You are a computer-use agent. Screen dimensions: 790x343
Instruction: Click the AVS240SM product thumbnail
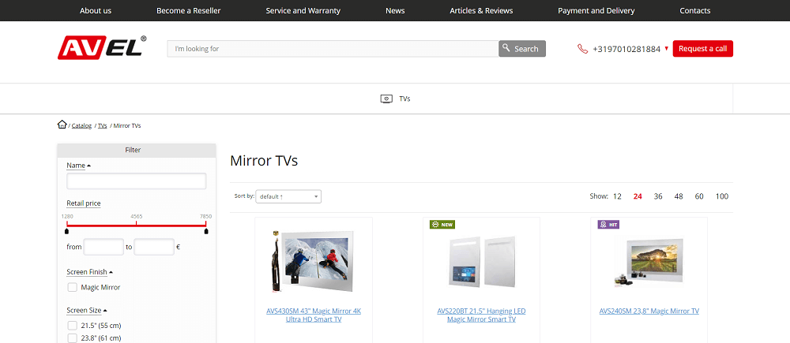pos(648,263)
